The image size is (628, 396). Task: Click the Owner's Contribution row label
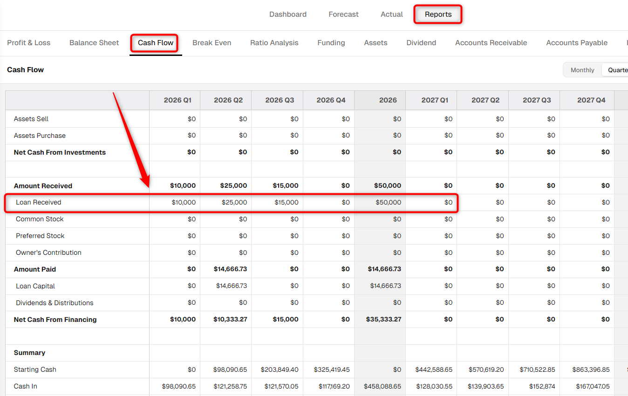(48, 253)
